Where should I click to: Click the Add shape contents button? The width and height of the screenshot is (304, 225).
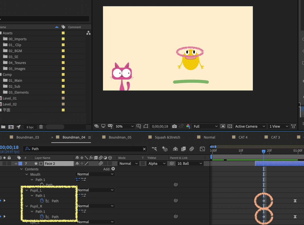[113, 169]
